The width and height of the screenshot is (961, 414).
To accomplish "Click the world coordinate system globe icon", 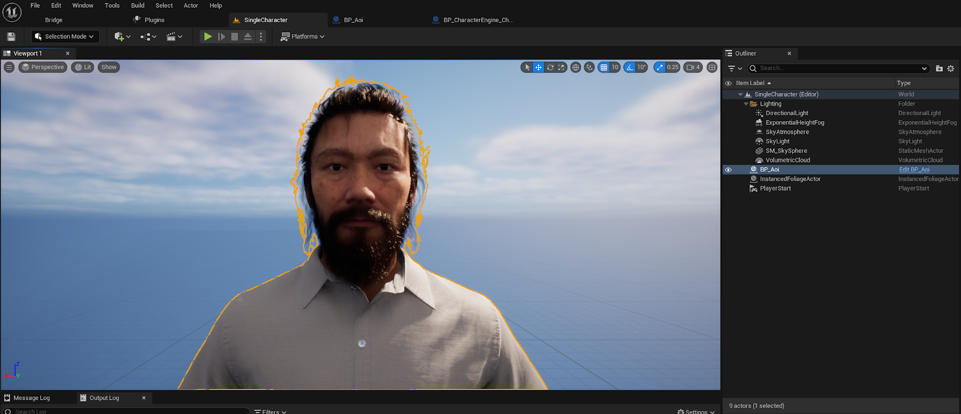I will 575,68.
